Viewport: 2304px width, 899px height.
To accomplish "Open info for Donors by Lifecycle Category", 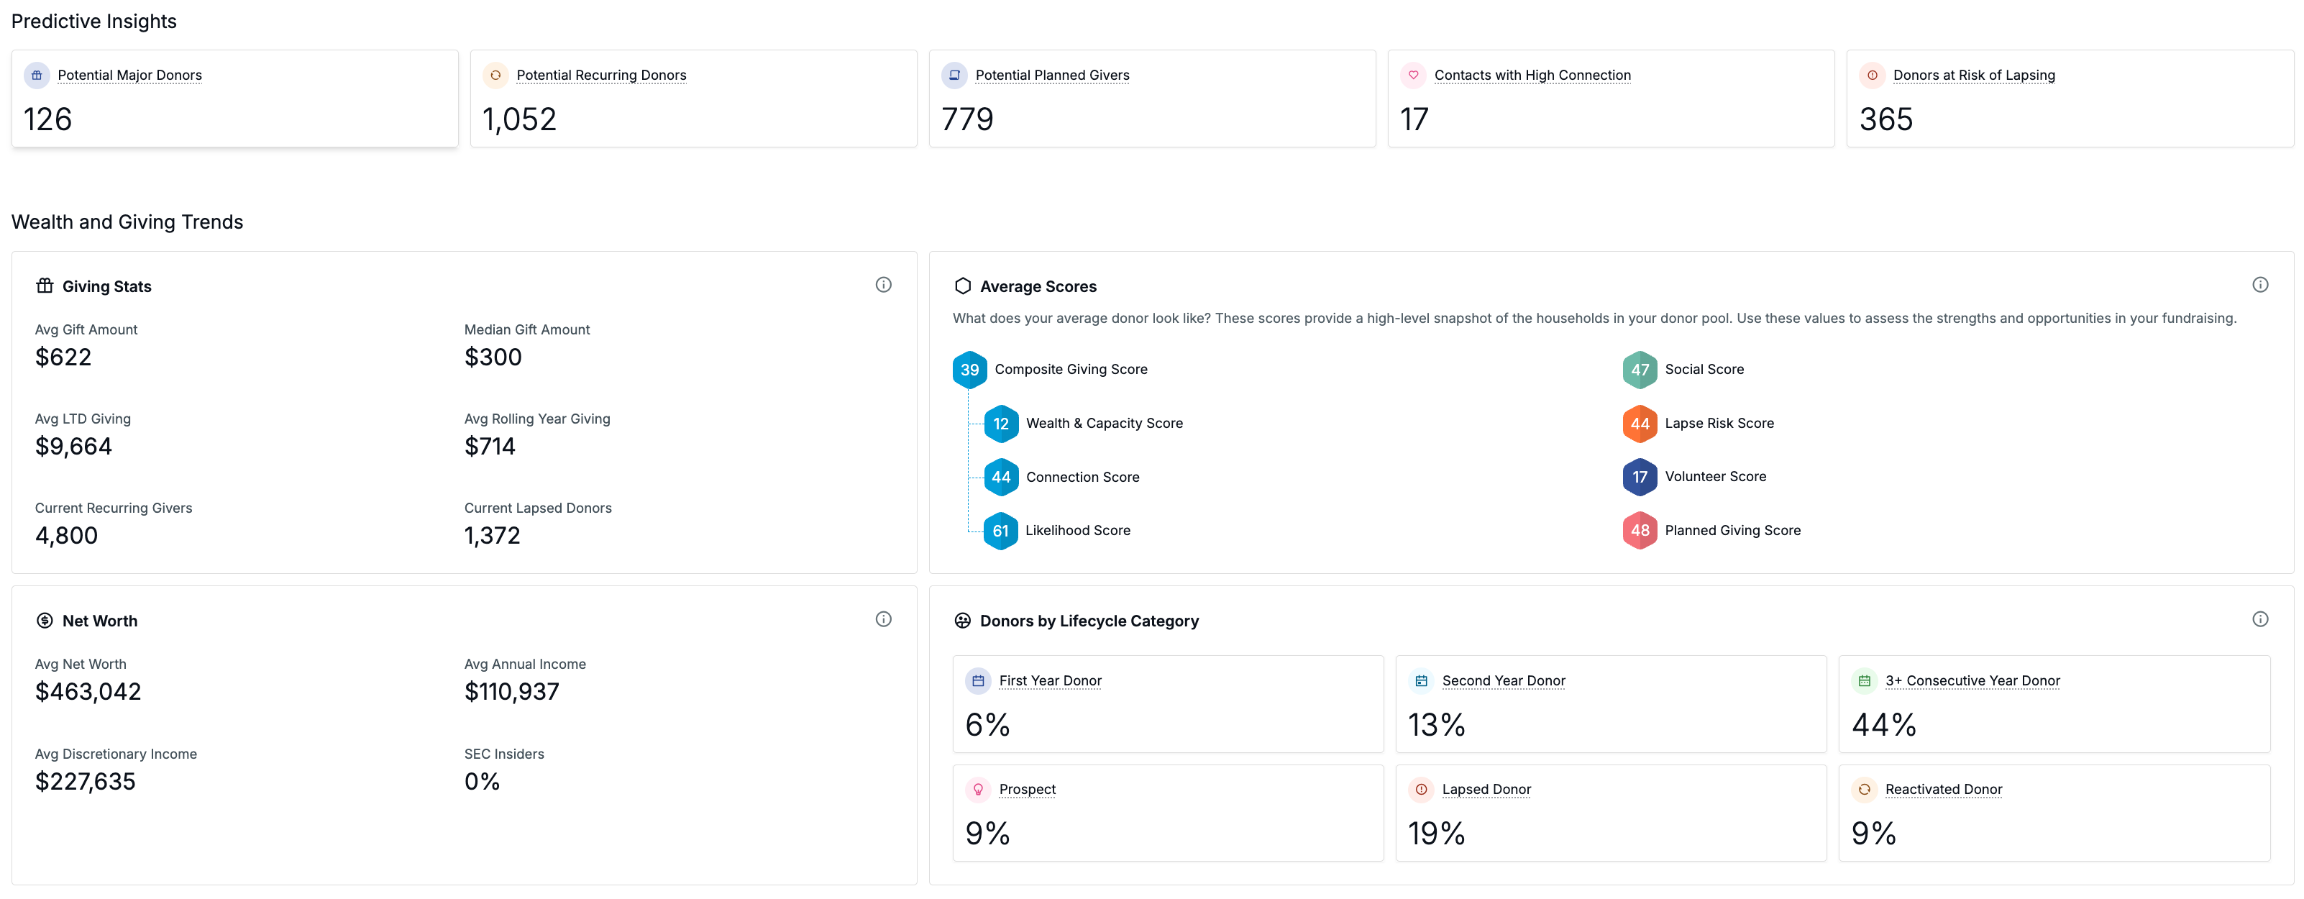I will click(2259, 619).
